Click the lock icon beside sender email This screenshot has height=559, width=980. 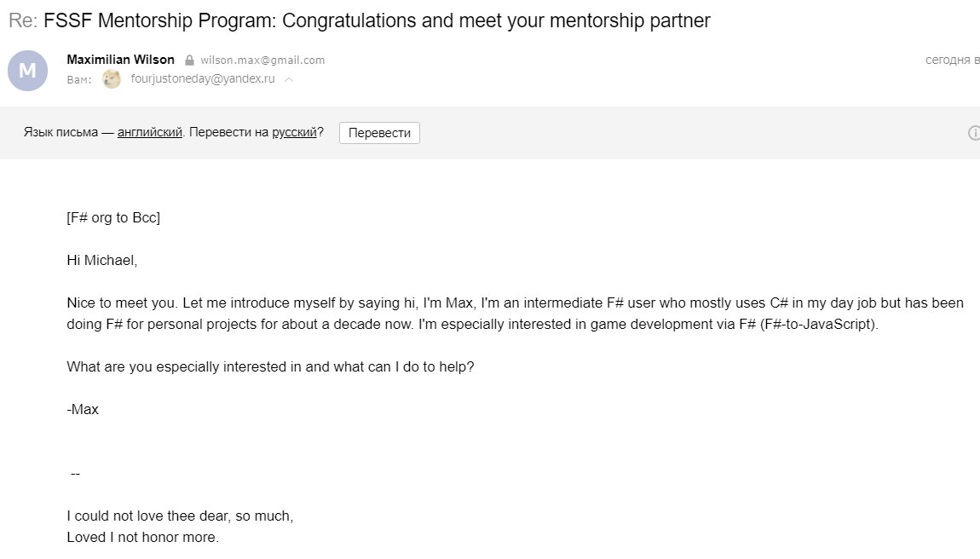click(189, 61)
